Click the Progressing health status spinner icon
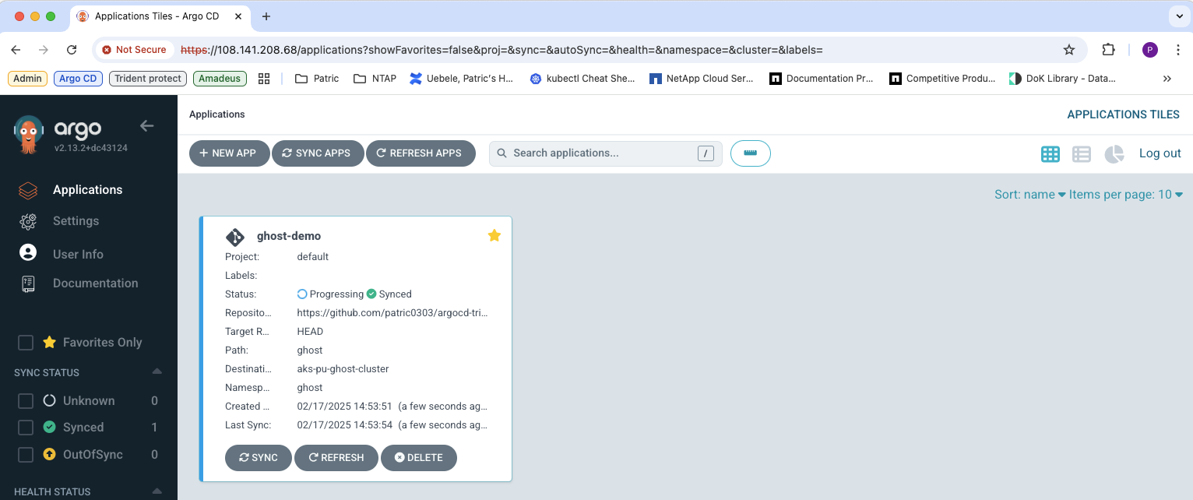 302,294
